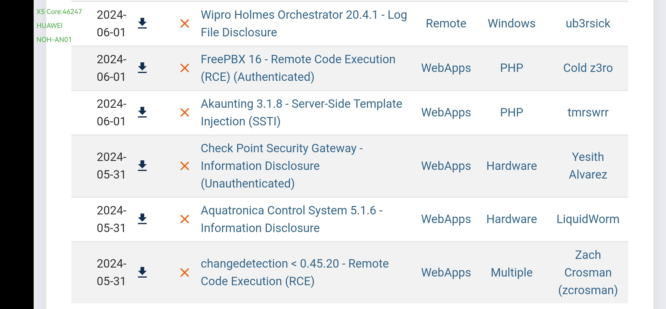Select WebApps type in Aquatronica row

pyautogui.click(x=446, y=219)
